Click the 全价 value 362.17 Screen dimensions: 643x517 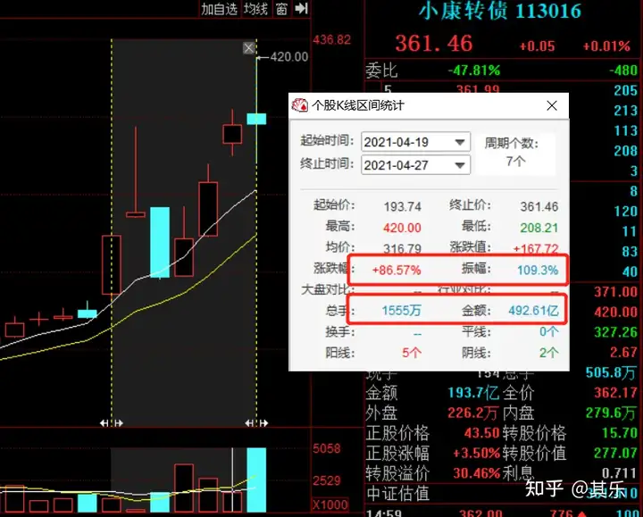[615, 393]
